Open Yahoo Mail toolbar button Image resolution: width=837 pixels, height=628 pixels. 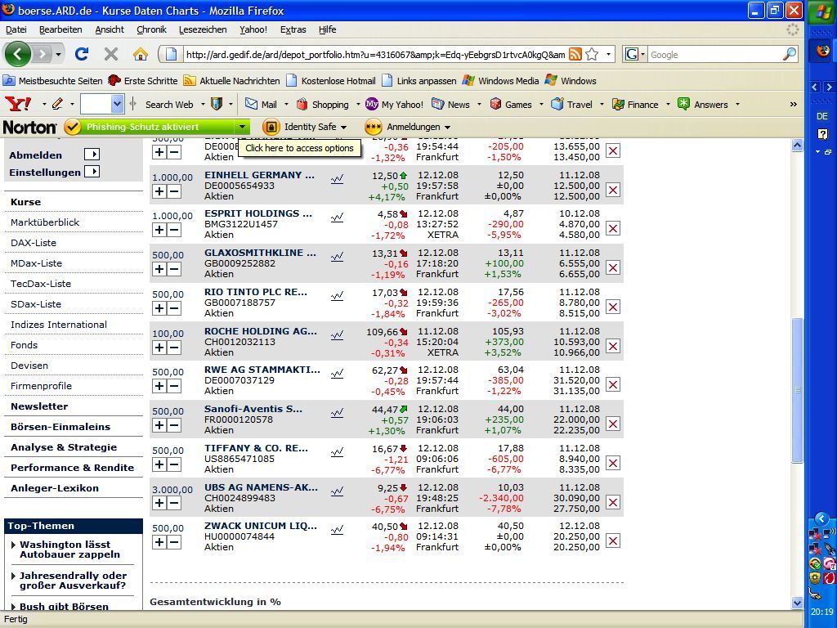coord(261,104)
